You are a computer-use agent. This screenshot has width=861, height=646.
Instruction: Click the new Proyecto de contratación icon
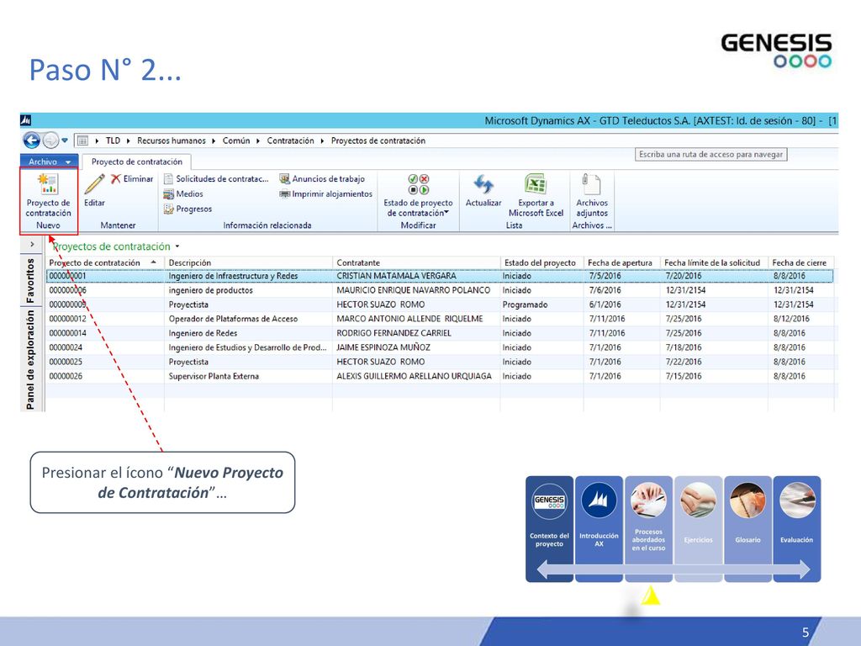(x=48, y=183)
